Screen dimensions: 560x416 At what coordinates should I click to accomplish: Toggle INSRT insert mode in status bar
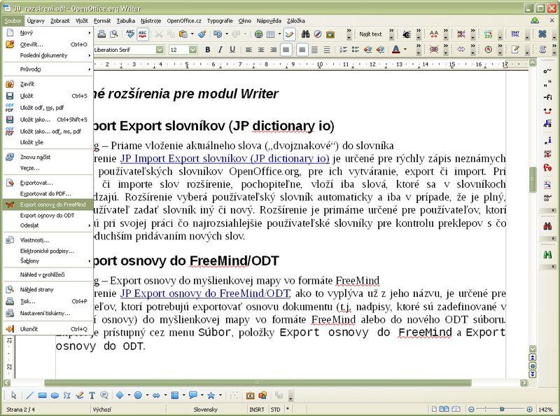tap(257, 410)
